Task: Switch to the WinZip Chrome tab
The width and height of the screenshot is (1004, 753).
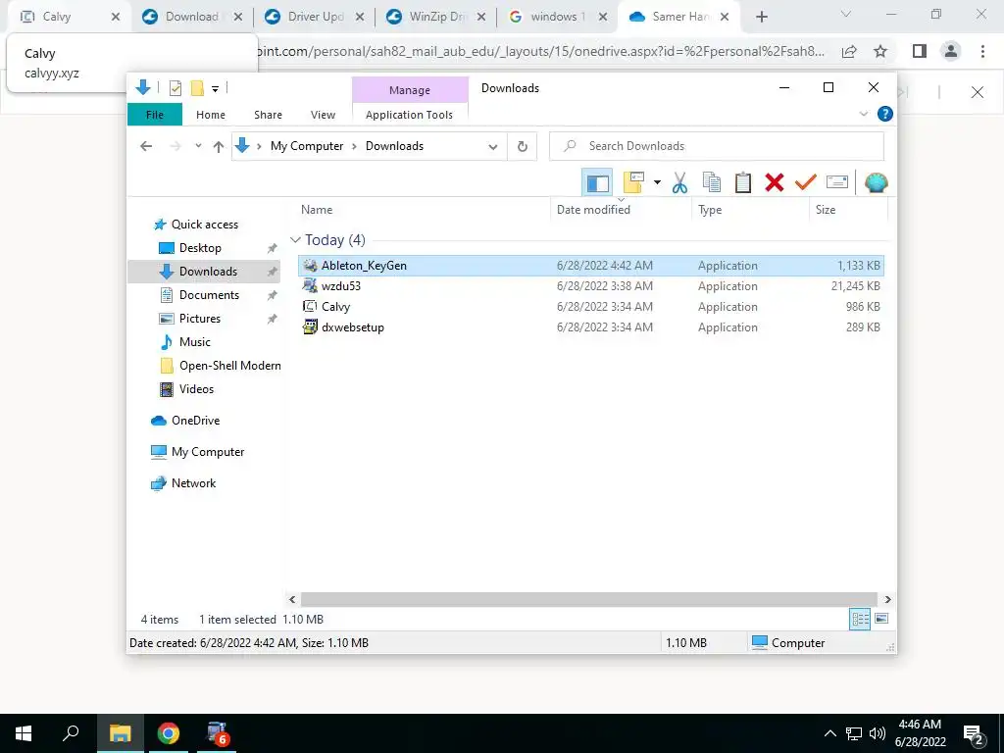Action: click(435, 17)
